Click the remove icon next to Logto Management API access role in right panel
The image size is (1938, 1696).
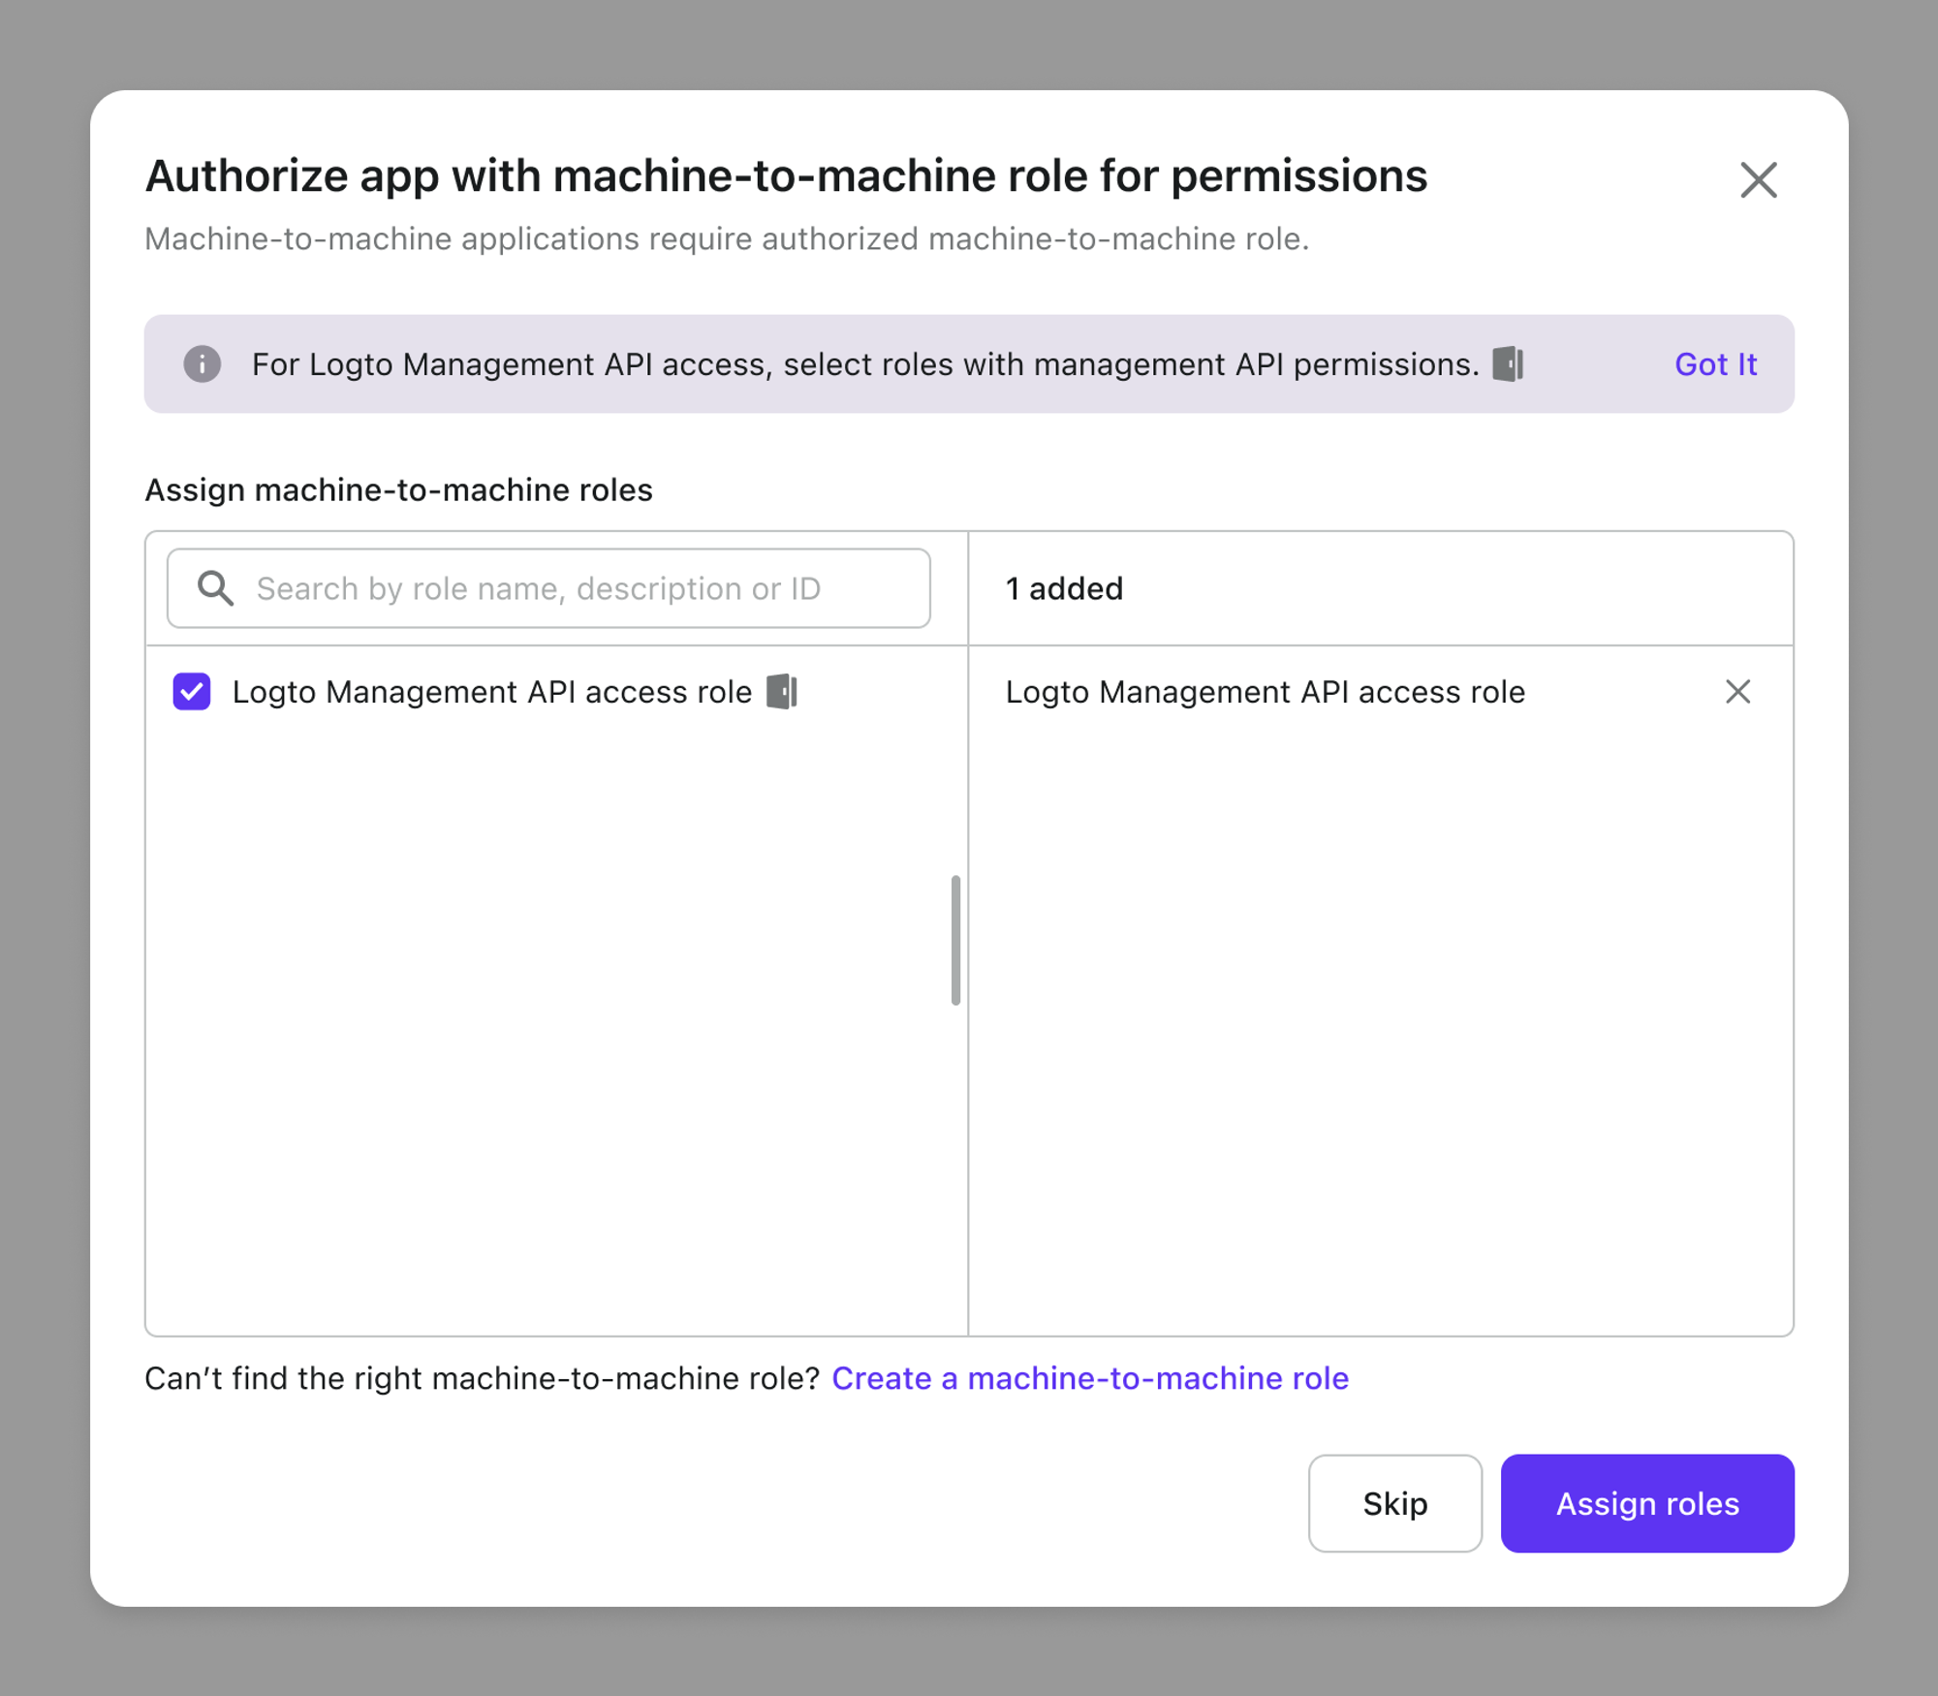point(1737,691)
